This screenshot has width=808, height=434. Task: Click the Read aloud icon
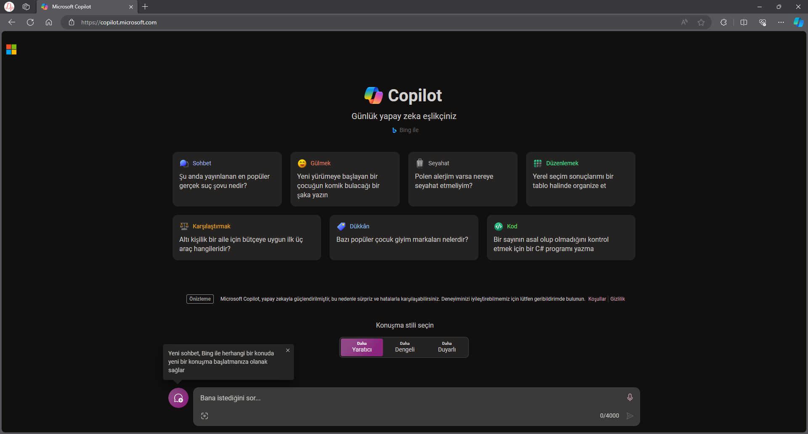(x=684, y=22)
